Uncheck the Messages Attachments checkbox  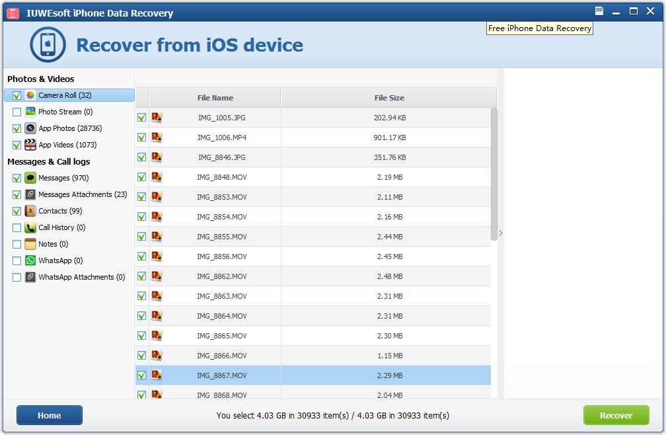point(17,195)
